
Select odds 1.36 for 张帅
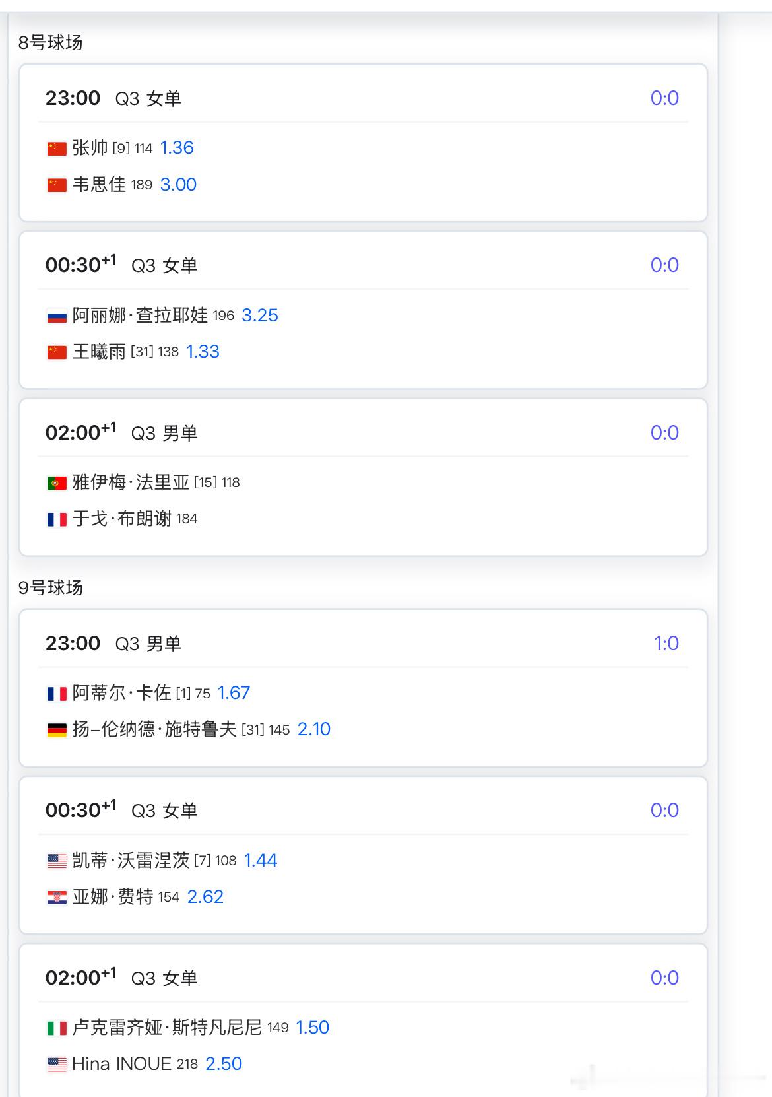click(177, 148)
